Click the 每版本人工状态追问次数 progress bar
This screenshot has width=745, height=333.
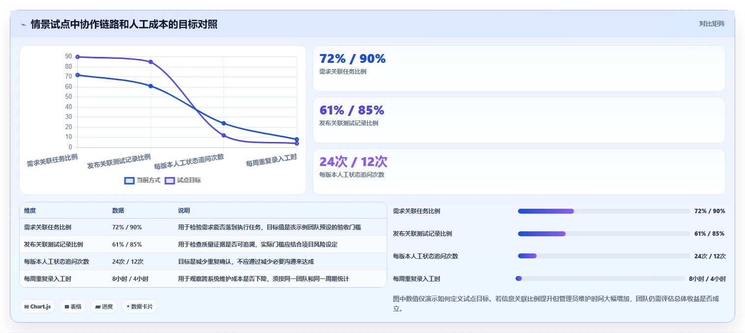click(604, 256)
